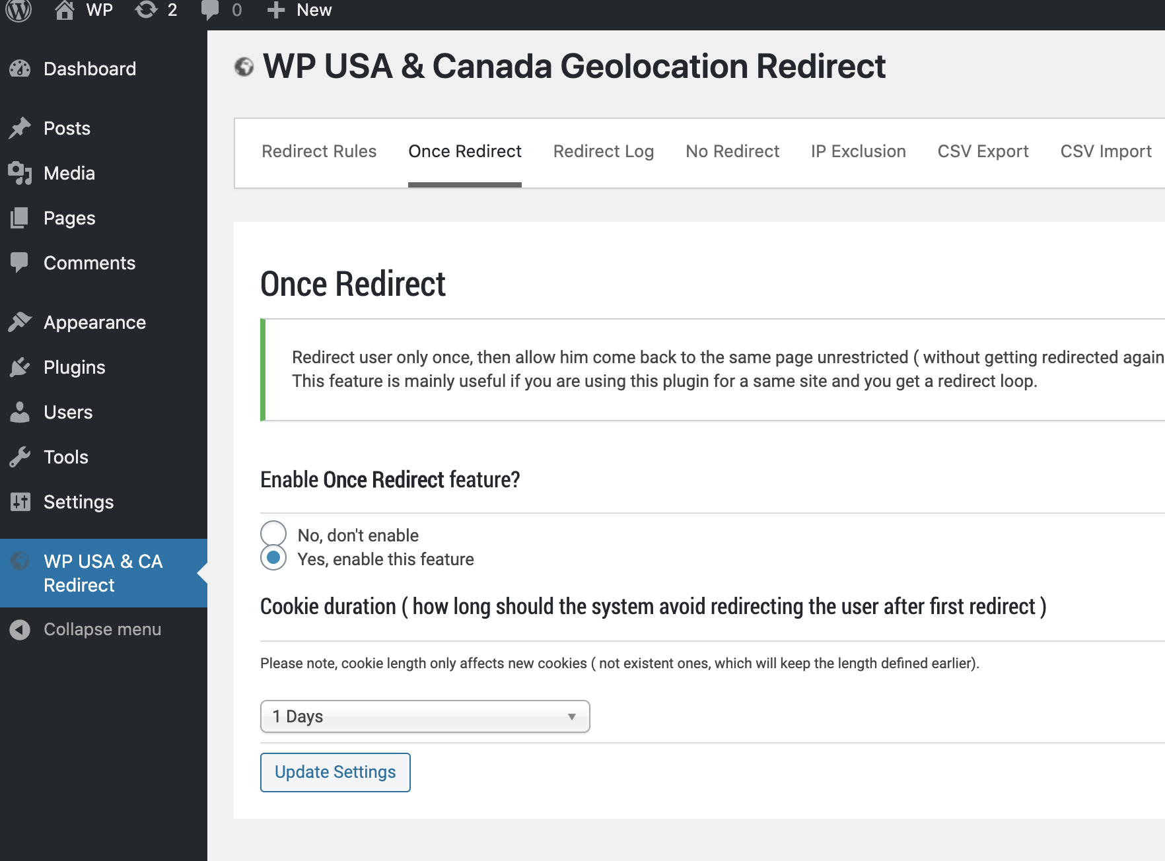Click the plus icon for New
This screenshot has height=861, width=1165.
pos(276,10)
